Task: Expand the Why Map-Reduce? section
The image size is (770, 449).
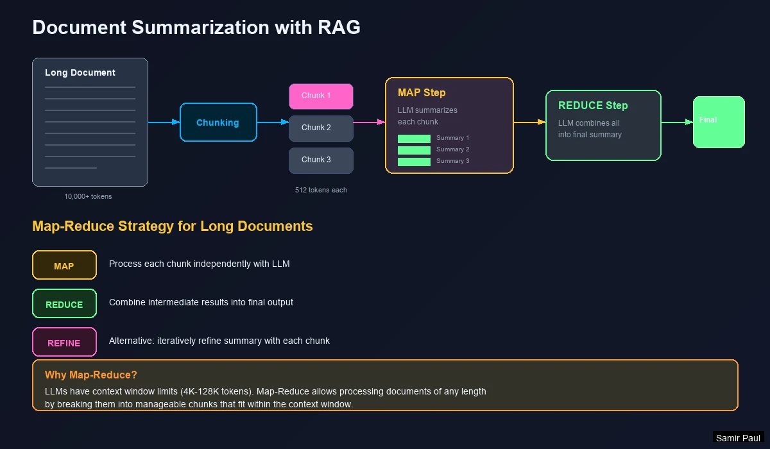Action: (385, 385)
